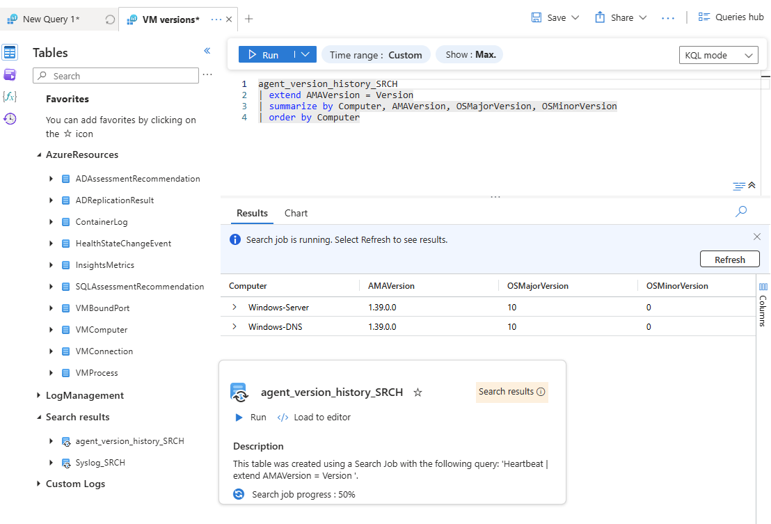This screenshot has height=524, width=771.
Task: Switch to the New Query 1 tab
Action: click(x=51, y=19)
